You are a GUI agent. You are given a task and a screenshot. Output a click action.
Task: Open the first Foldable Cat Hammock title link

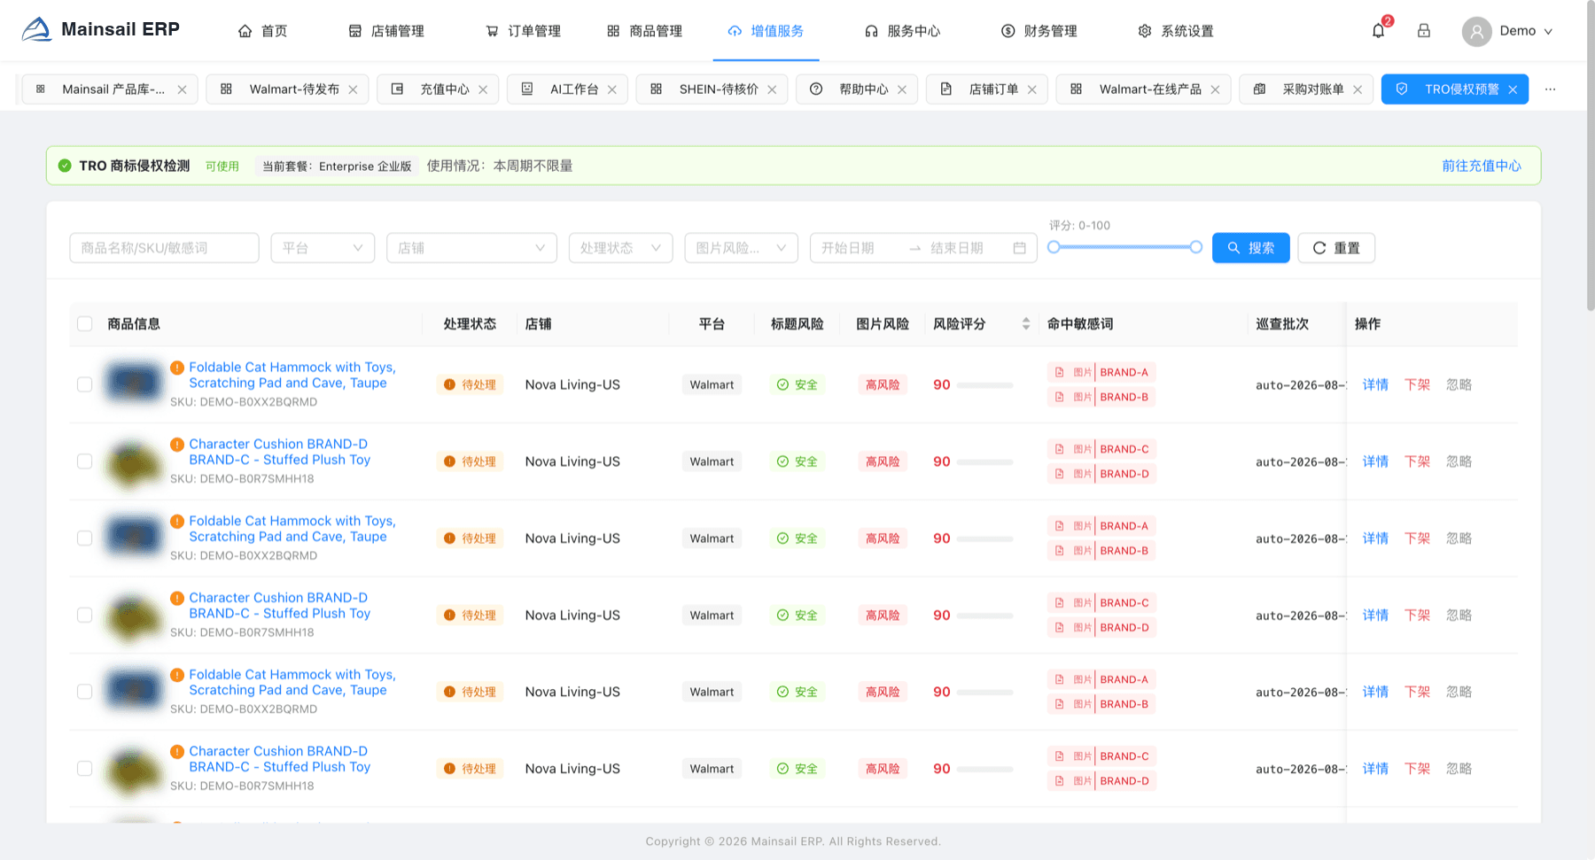pos(292,376)
